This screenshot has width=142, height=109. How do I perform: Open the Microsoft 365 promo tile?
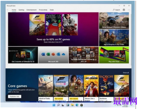[x=53, y=55]
